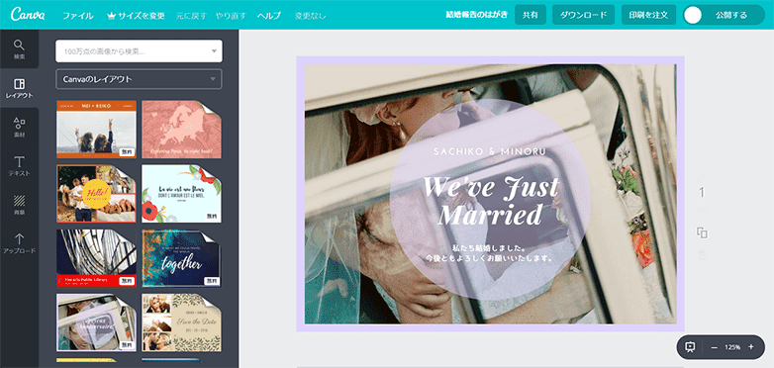Click the Canva logo

pyautogui.click(x=28, y=14)
